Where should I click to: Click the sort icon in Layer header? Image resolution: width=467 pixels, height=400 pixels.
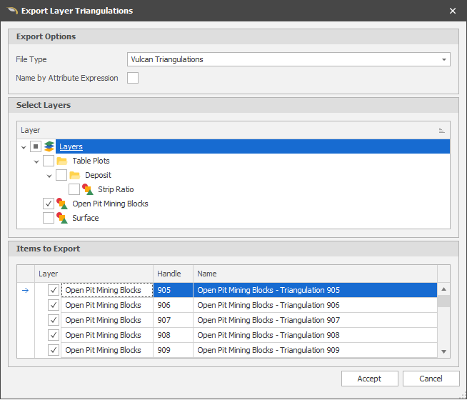(x=441, y=131)
